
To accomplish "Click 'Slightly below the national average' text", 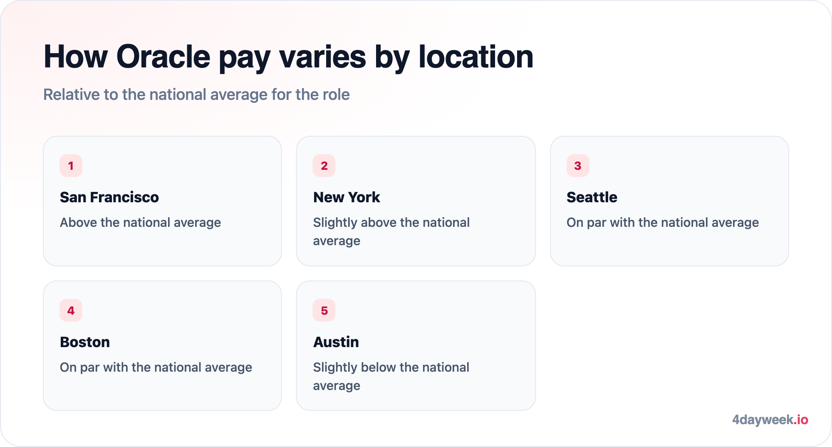I will (391, 377).
